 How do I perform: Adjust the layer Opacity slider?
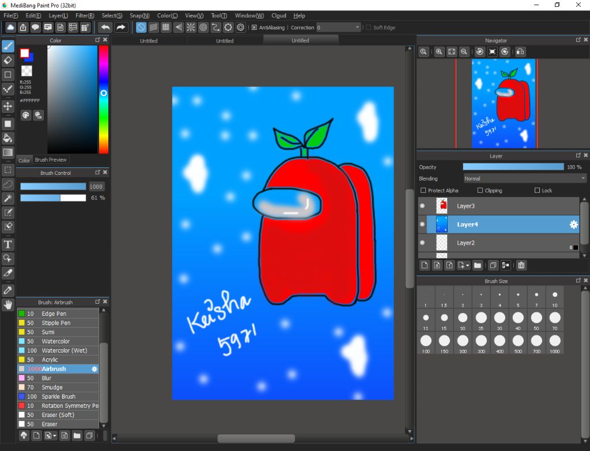coord(513,167)
